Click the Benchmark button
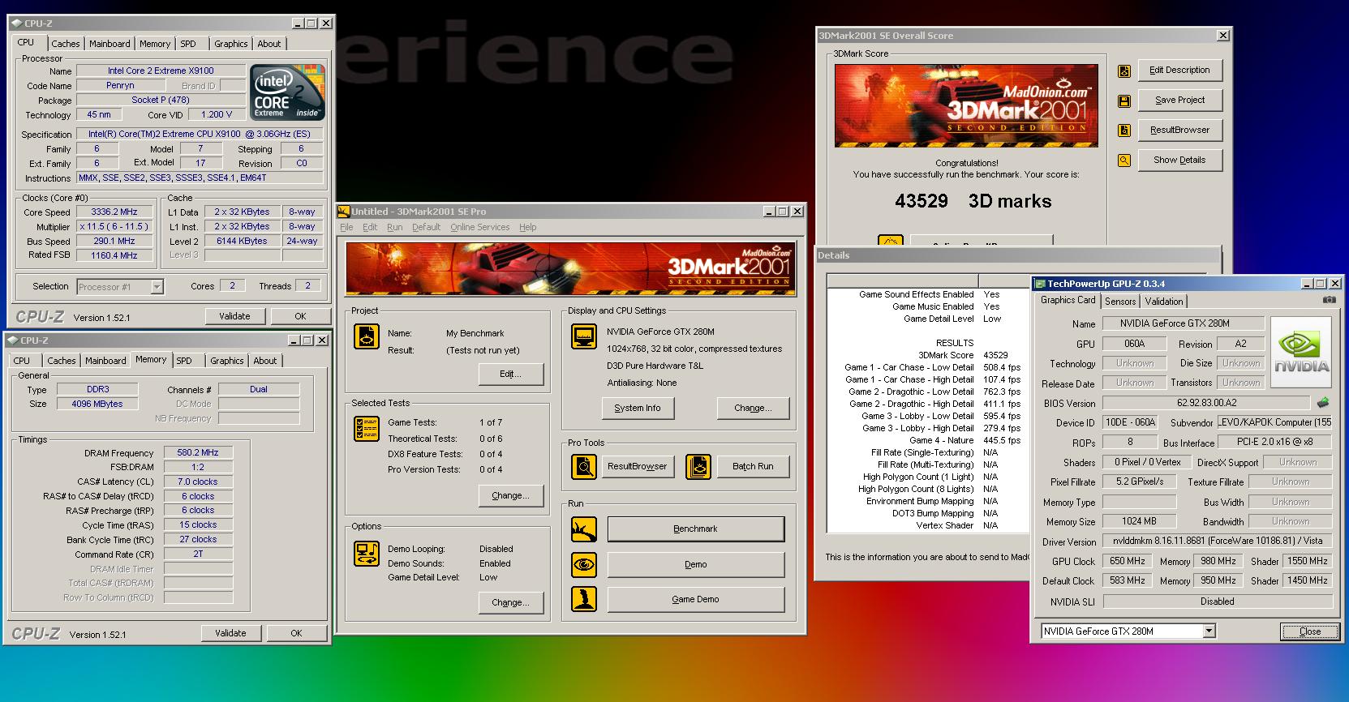Screen dimensions: 1349x702 696,529
